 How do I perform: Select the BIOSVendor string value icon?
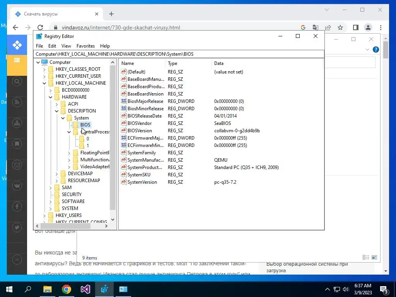123,123
